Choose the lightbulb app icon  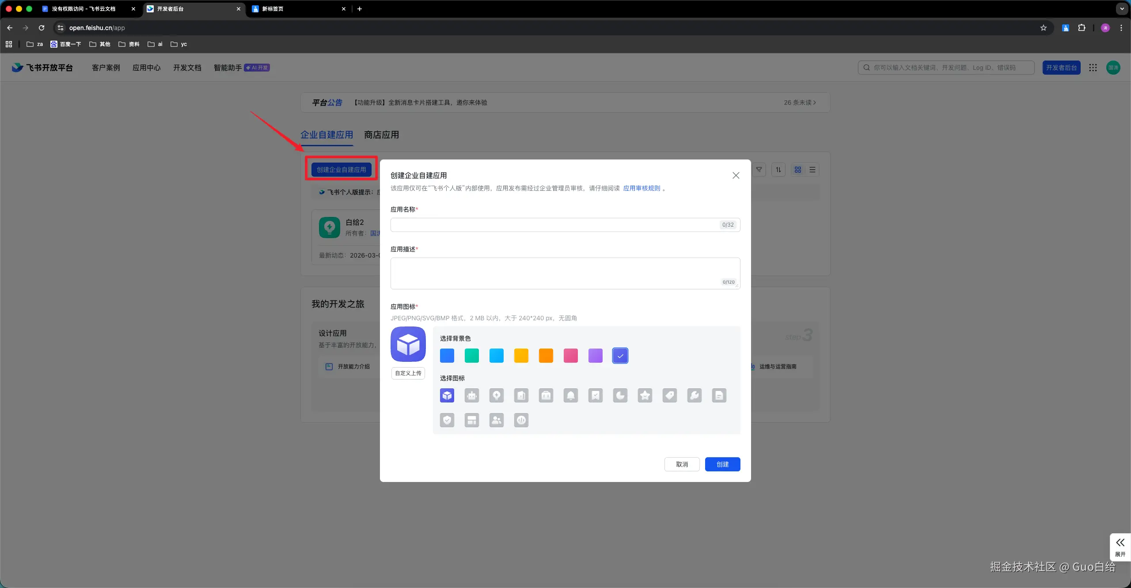coord(497,395)
